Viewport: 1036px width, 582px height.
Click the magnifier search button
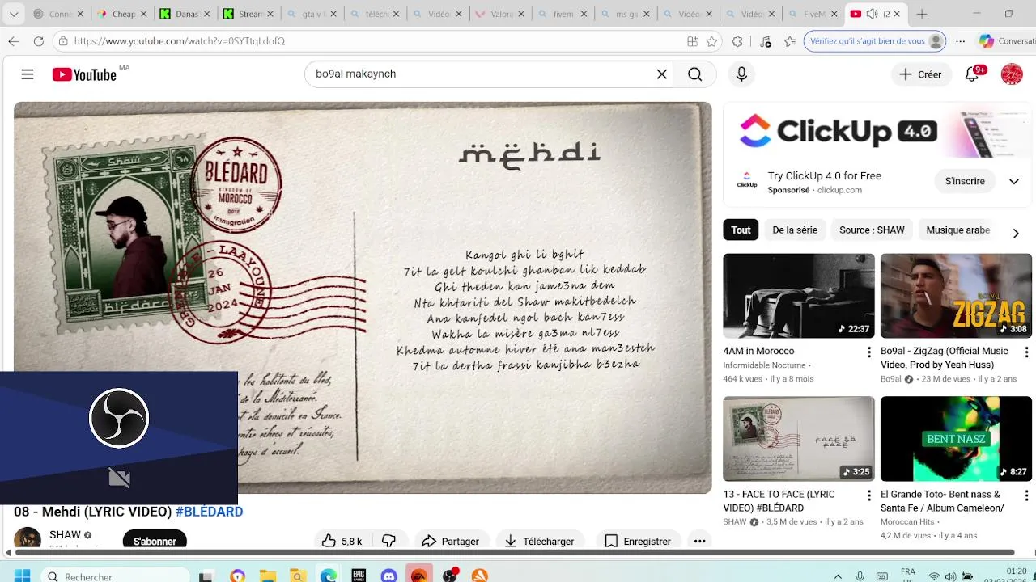coord(694,74)
